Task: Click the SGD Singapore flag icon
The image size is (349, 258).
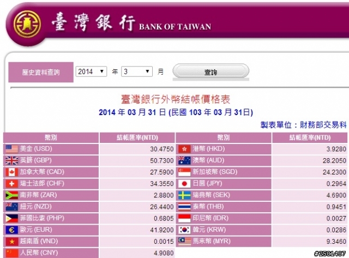Action: [x=184, y=172]
